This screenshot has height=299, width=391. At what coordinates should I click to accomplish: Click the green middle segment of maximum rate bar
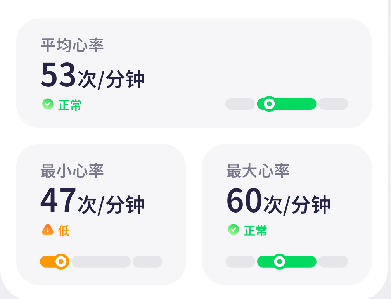pyautogui.click(x=287, y=262)
